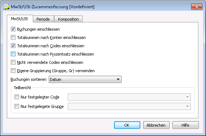This screenshot has height=136, width=206.
Task: Click the Banana app icon in title bar
Action: tap(6, 6)
